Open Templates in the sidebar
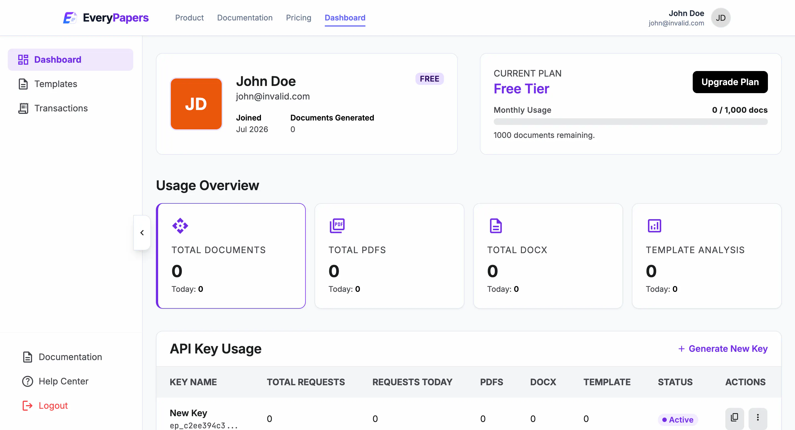 click(70, 84)
